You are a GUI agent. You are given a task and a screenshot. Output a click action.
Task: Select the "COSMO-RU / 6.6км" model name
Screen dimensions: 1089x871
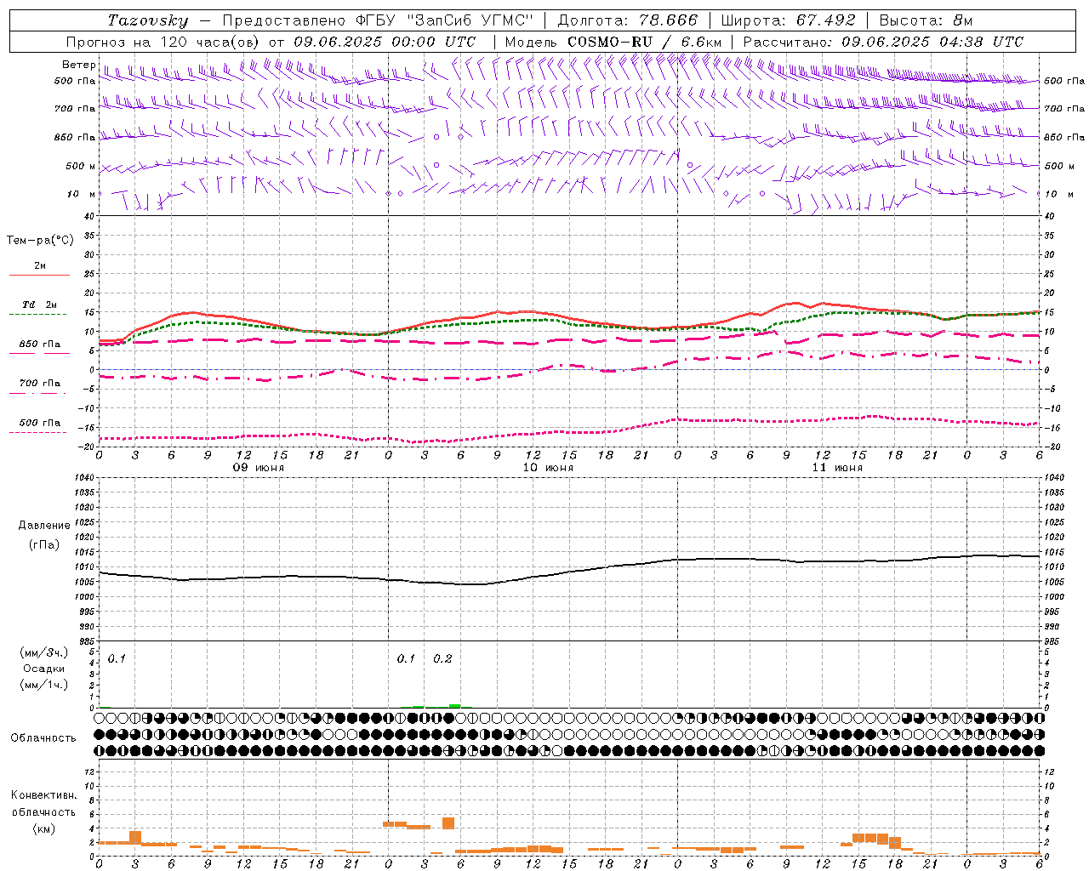click(x=644, y=42)
